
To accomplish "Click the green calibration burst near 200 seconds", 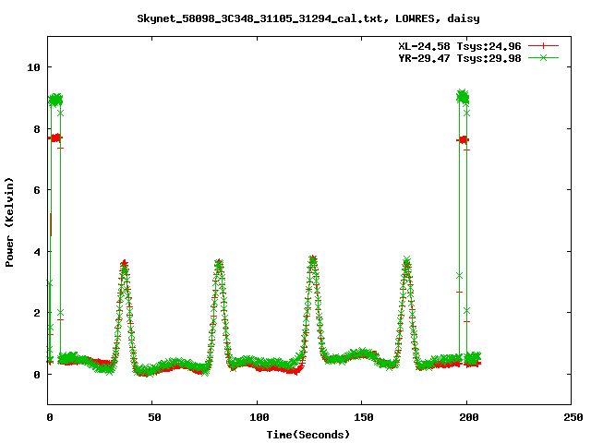I will pos(463,97).
